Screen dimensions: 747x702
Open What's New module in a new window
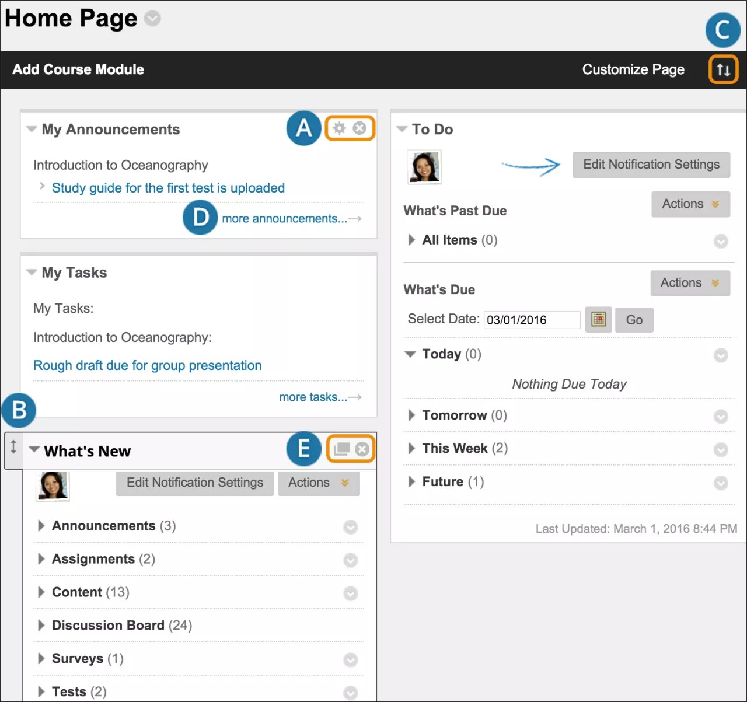coord(341,449)
